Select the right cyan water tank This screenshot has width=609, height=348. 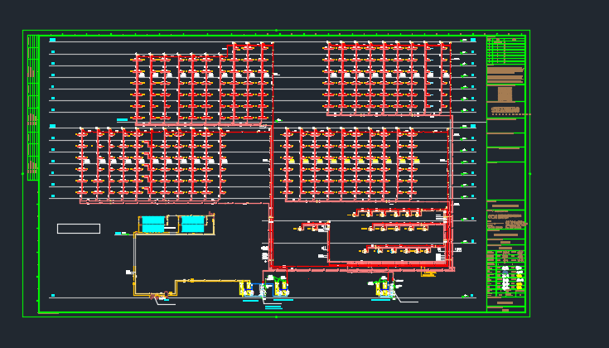(192, 225)
